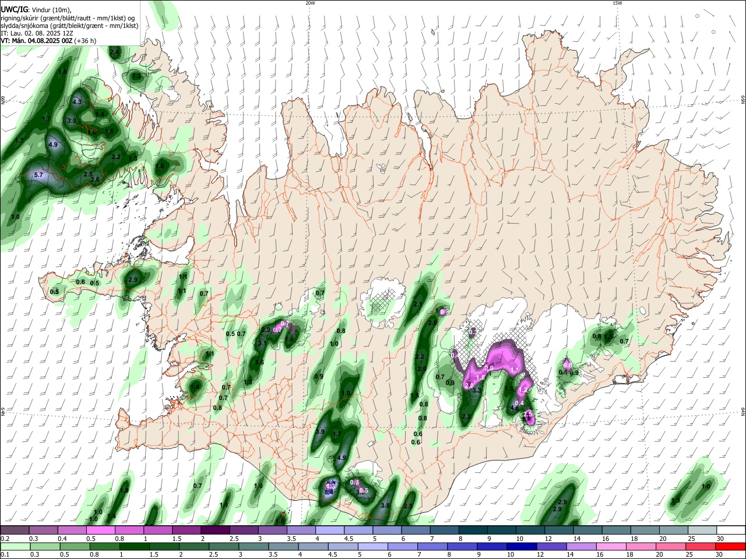Screen dimensions: 746x559
Task: Click the 3.9 precipitation value on the map
Action: (x=320, y=432)
